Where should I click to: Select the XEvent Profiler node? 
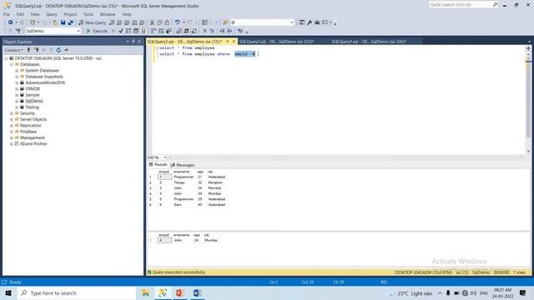coord(33,144)
